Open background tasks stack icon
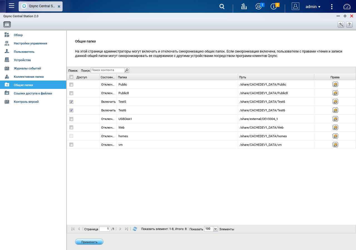Viewport: 356px width, 250px height. pos(244,6)
